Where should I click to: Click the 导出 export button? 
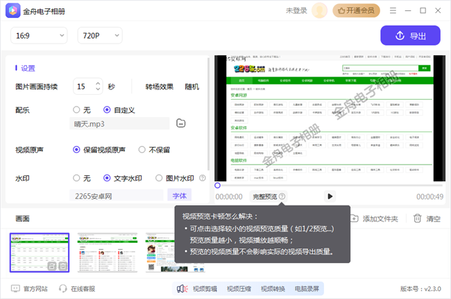pyautogui.click(x=410, y=36)
